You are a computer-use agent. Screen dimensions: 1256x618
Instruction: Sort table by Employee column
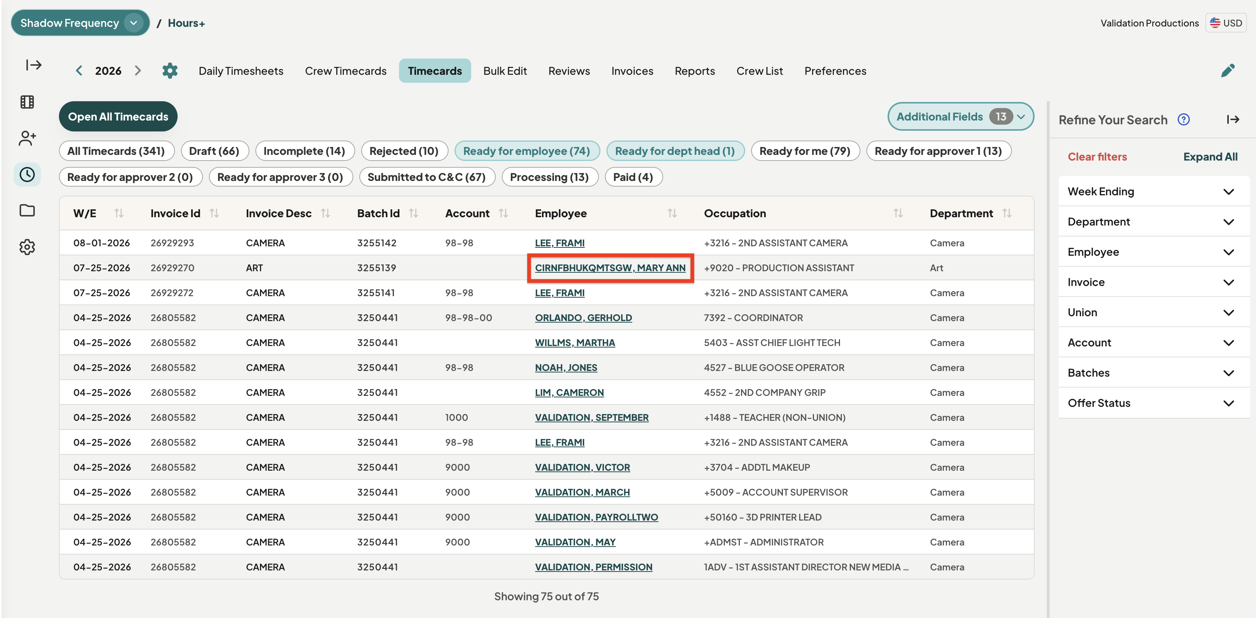tap(672, 213)
